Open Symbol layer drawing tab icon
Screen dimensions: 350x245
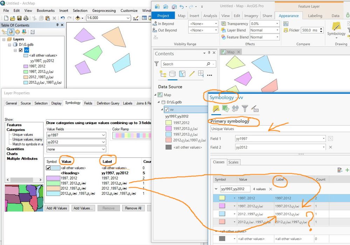235,109
